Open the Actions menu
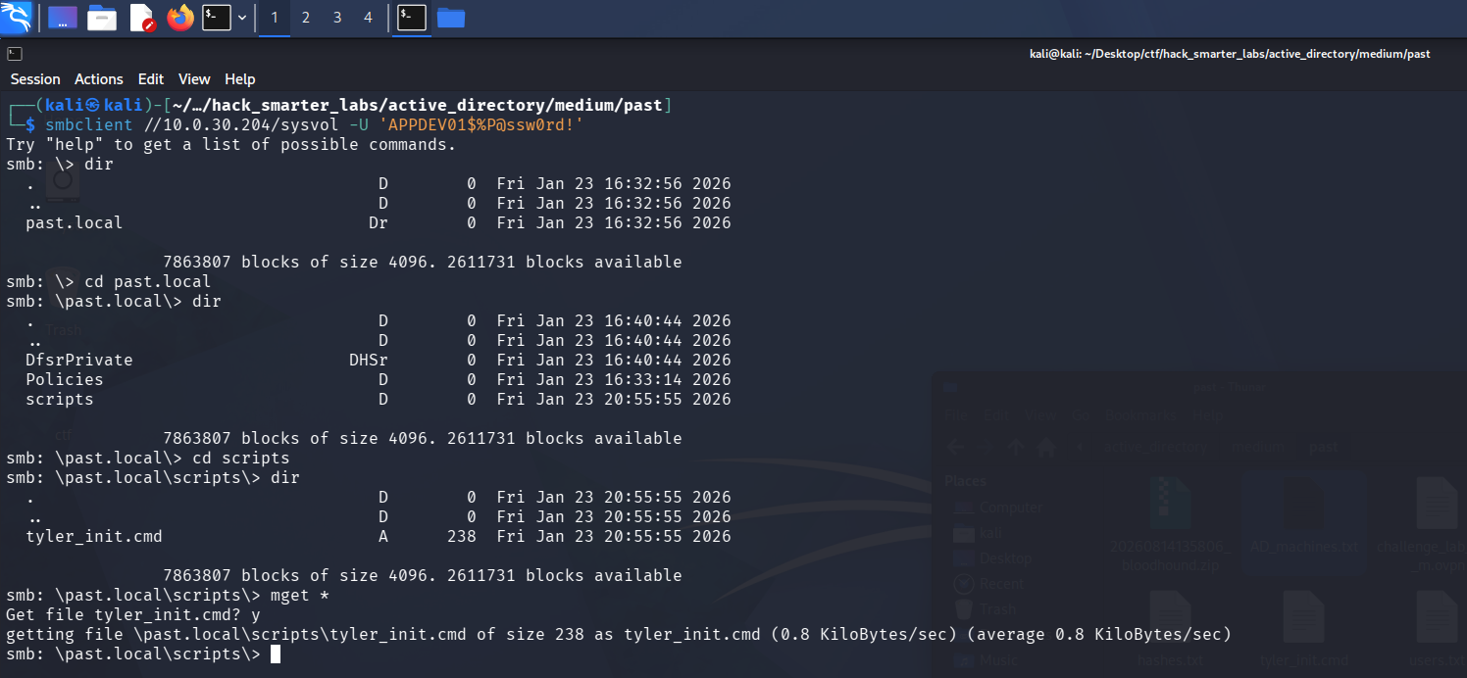Screen dimensions: 1467x678 tap(99, 79)
